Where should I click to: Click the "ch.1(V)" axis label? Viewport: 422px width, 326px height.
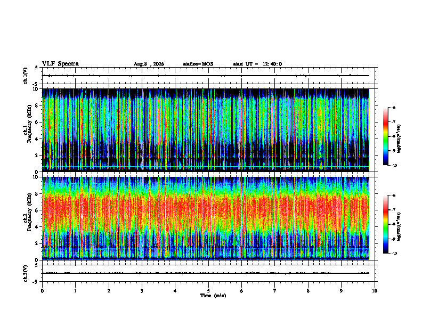coord(26,76)
